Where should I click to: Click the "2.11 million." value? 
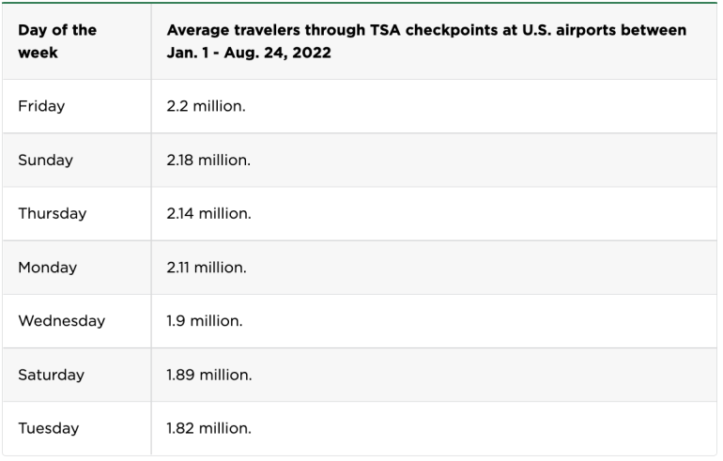207,268
